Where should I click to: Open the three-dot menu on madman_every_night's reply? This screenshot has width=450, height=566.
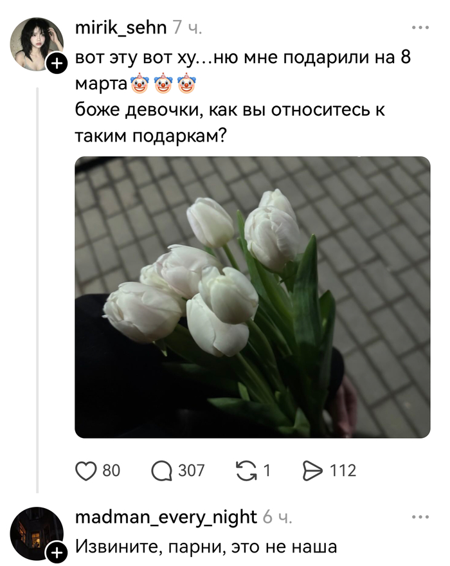pyautogui.click(x=420, y=517)
